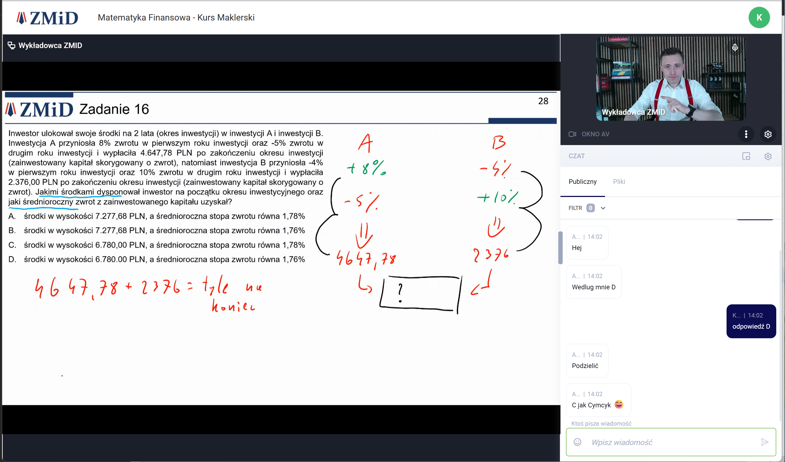Expand the FILTR dropdown chevron

tap(603, 208)
